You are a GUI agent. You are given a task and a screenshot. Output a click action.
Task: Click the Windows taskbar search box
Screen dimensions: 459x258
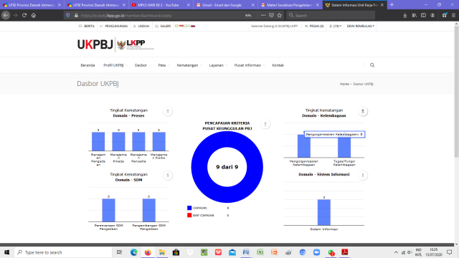click(63, 252)
